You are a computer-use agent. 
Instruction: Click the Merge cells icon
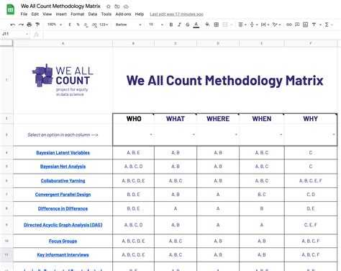[225, 25]
